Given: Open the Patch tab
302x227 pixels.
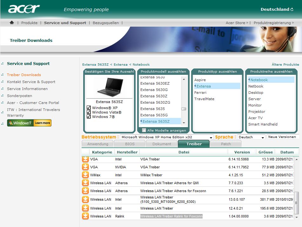Looking at the screenshot, I should pyautogui.click(x=226, y=144).
